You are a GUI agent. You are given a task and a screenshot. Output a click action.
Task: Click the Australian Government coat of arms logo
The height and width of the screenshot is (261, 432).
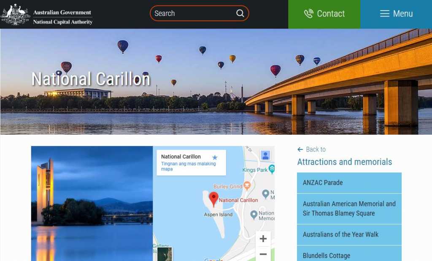pyautogui.click(x=15, y=14)
